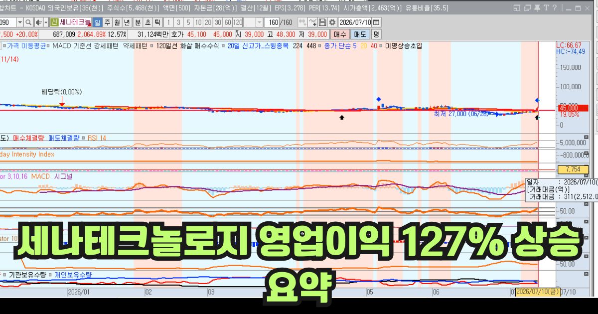598x314 pixels.
Task: Select the 10 interval button
Action: (198, 22)
